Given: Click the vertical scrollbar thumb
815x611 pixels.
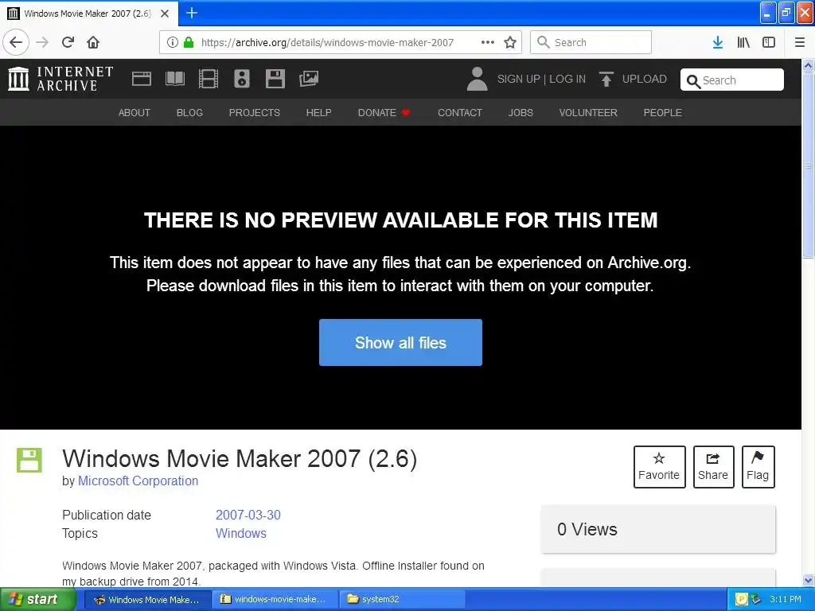Looking at the screenshot, I should 808,165.
